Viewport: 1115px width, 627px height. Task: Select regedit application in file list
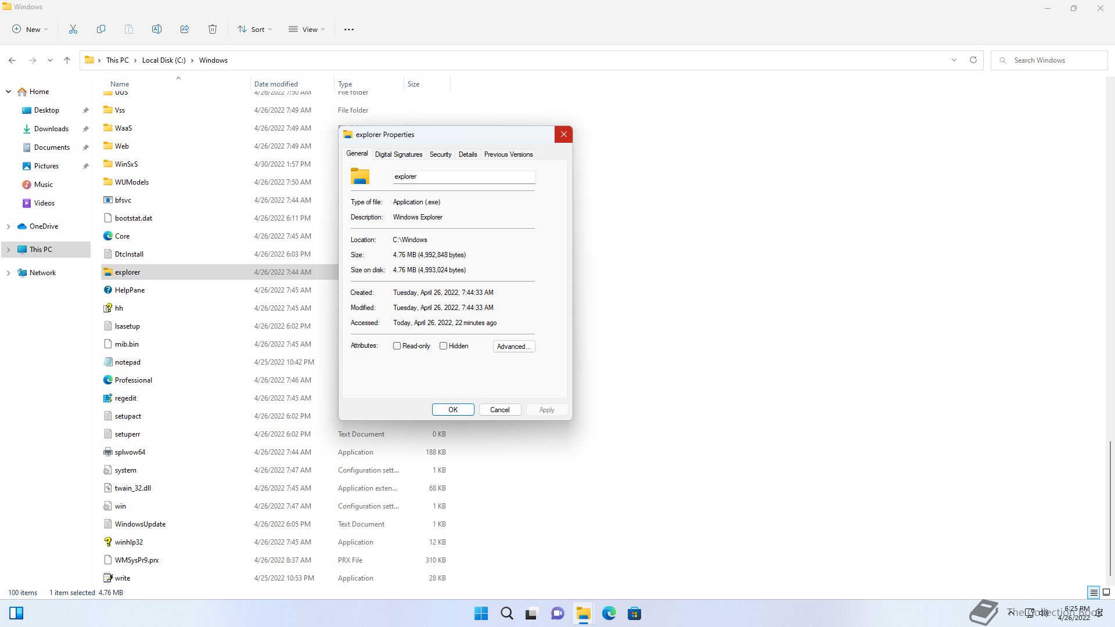125,398
